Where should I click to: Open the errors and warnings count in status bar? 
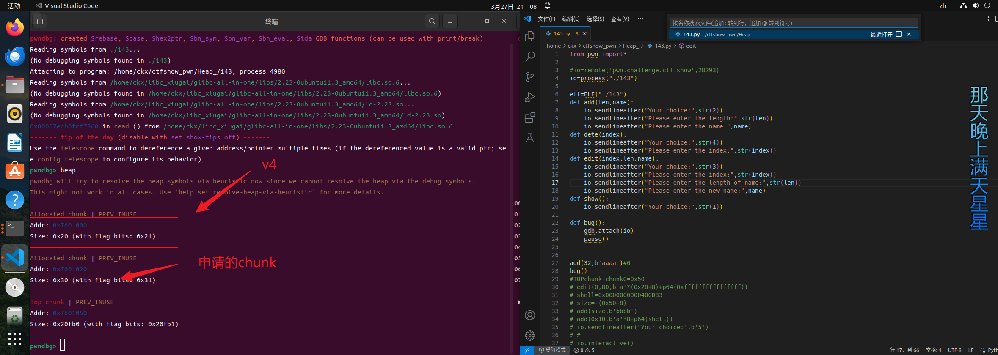[584, 350]
